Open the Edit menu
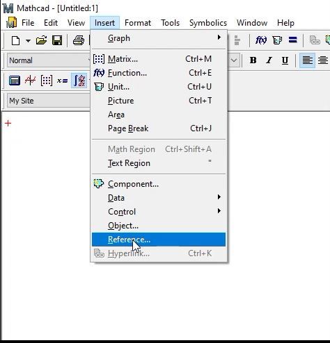This screenshot has height=343, width=330. [51, 23]
